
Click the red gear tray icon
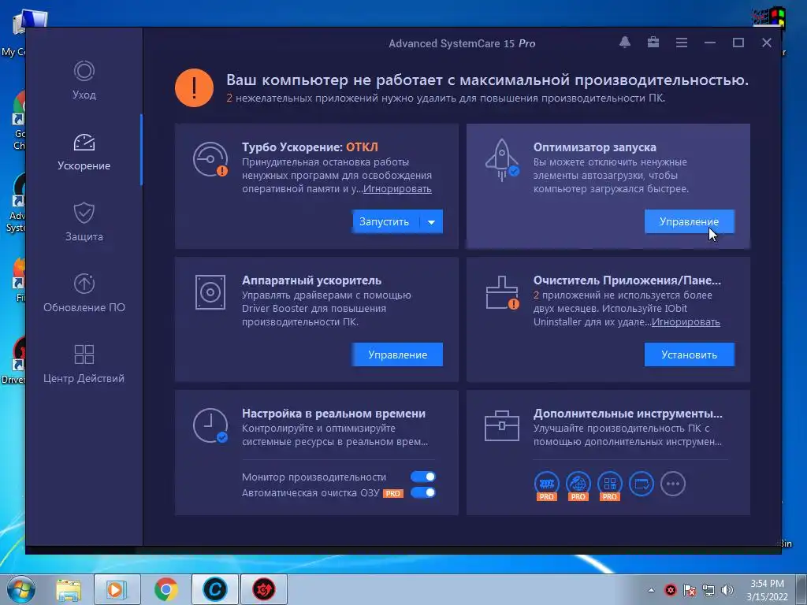[670, 590]
